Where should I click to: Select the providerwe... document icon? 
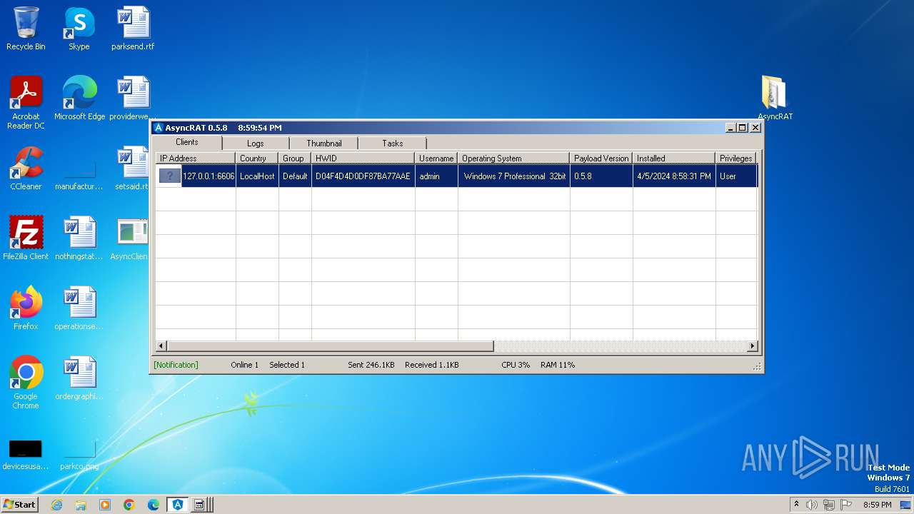(133, 99)
